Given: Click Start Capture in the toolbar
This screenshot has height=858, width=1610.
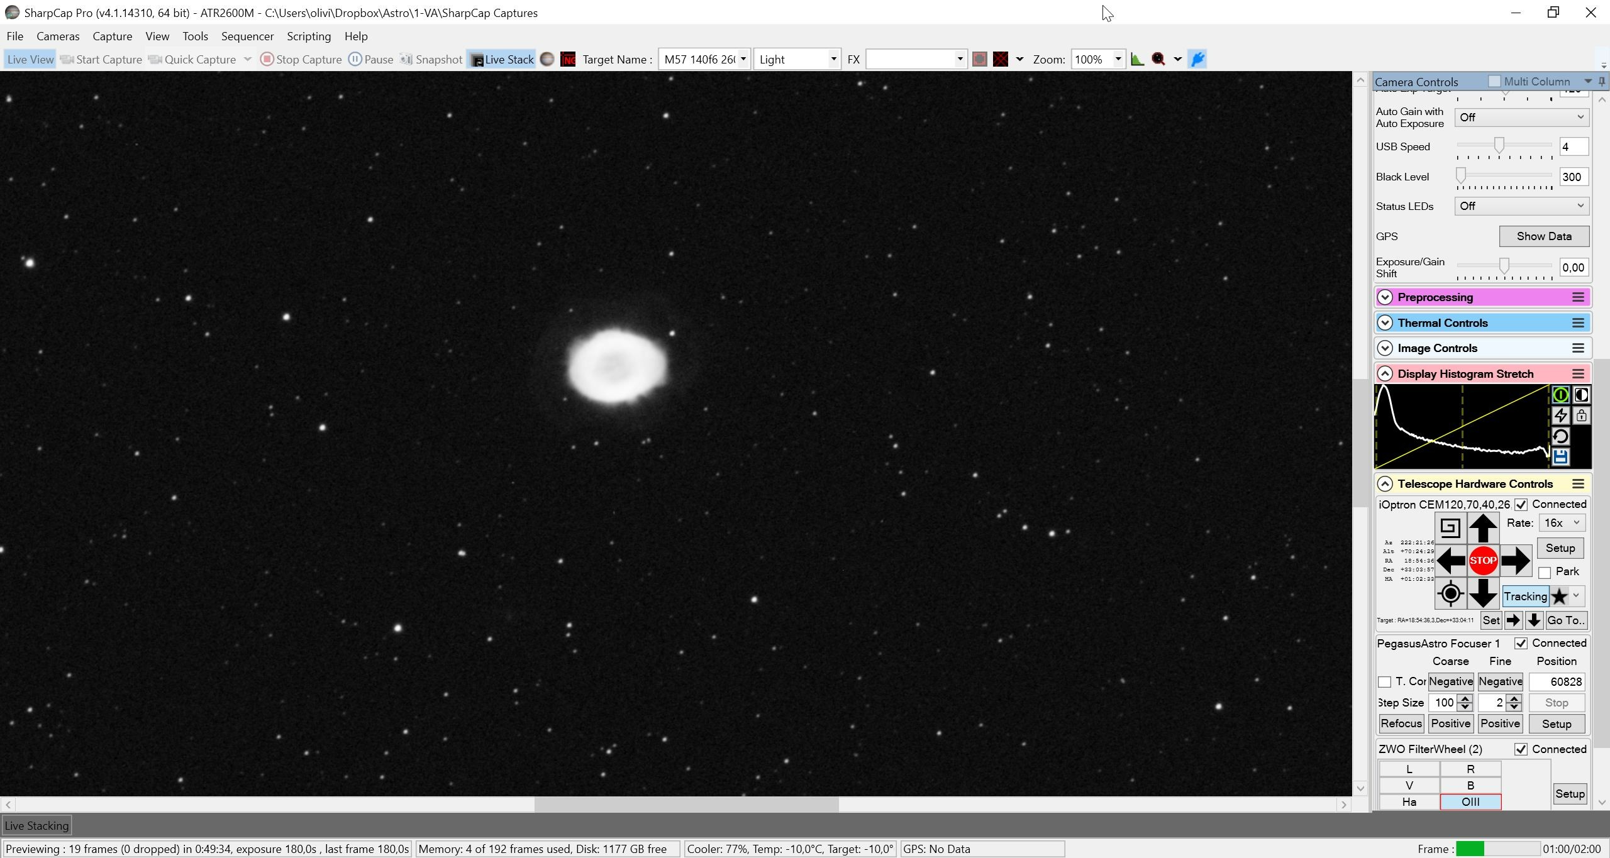Looking at the screenshot, I should coord(101,59).
